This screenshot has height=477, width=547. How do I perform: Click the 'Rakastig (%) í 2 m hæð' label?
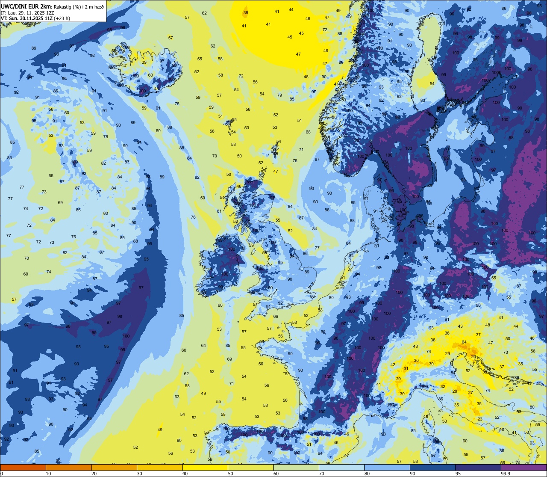(78, 6)
